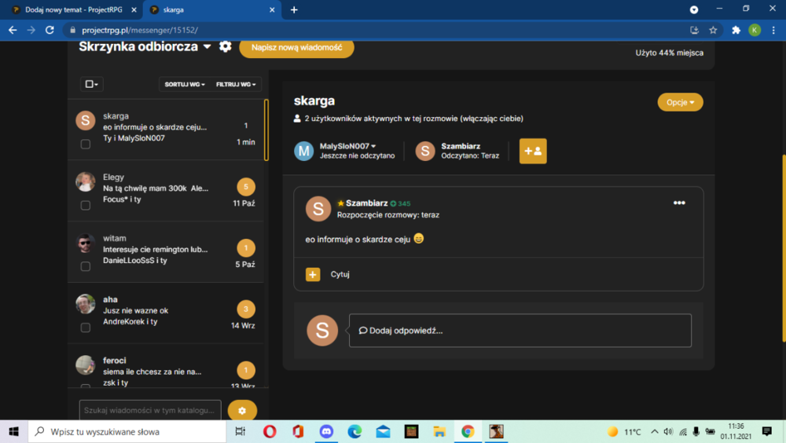
Task: Open MalySloN007 avatar in participants
Action: pyautogui.click(x=303, y=151)
